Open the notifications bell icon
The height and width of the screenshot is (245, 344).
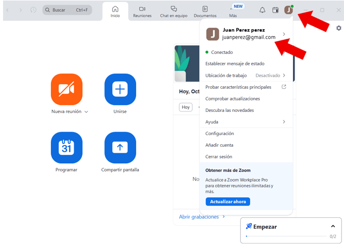(262, 10)
